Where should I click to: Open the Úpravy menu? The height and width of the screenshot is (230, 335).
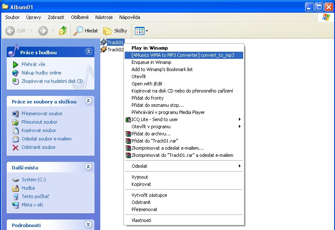click(34, 17)
